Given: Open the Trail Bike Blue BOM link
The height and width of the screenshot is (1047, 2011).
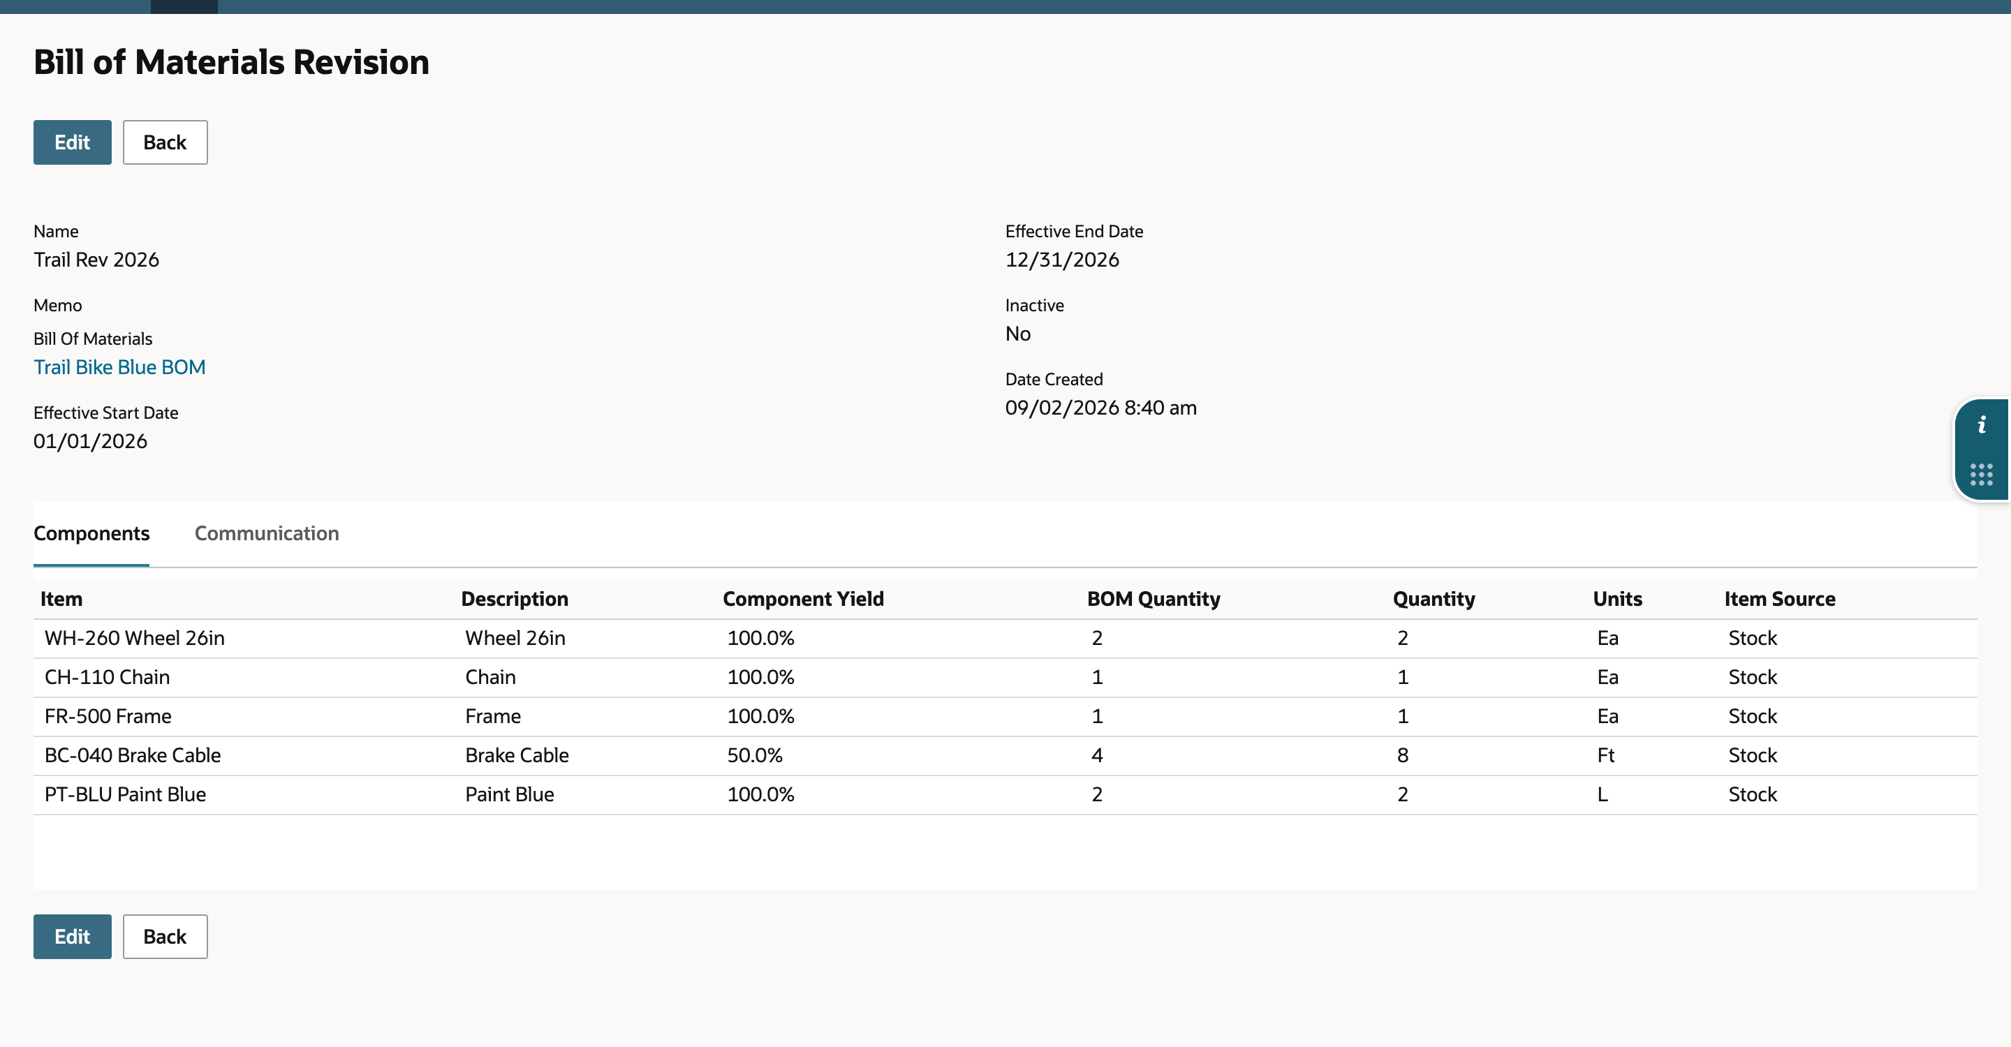Looking at the screenshot, I should tap(119, 366).
